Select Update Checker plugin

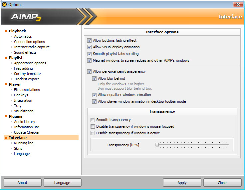click(x=27, y=132)
